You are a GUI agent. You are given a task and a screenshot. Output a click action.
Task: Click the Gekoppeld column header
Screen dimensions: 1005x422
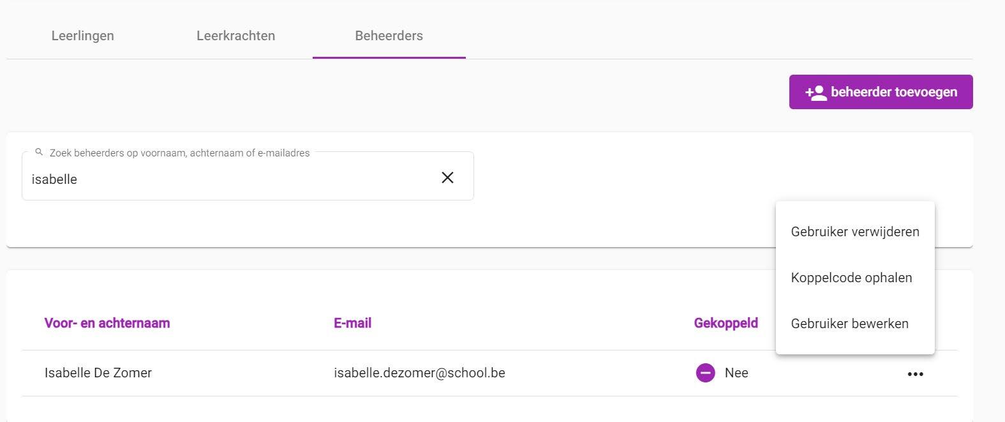(x=726, y=323)
